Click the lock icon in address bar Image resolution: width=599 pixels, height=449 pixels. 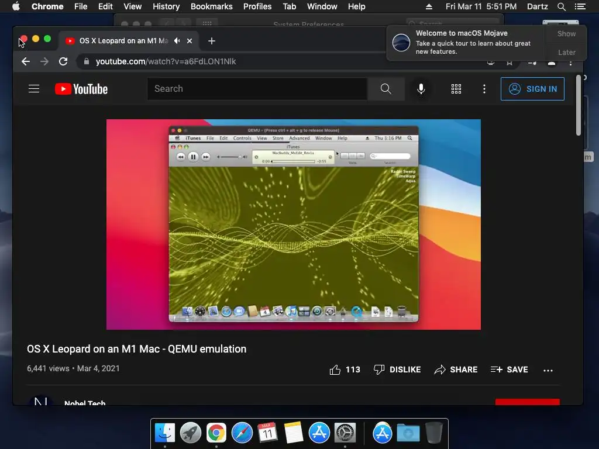click(x=87, y=61)
